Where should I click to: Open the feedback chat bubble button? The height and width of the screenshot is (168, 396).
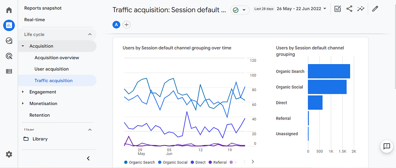[387, 146]
